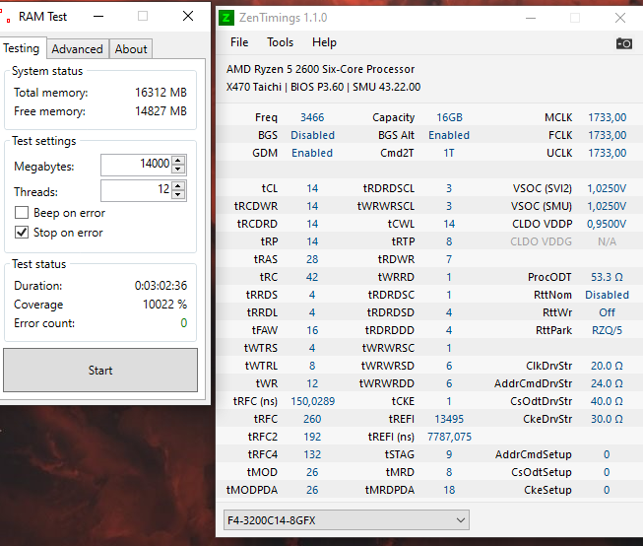Start the RAM test

pos(100,371)
